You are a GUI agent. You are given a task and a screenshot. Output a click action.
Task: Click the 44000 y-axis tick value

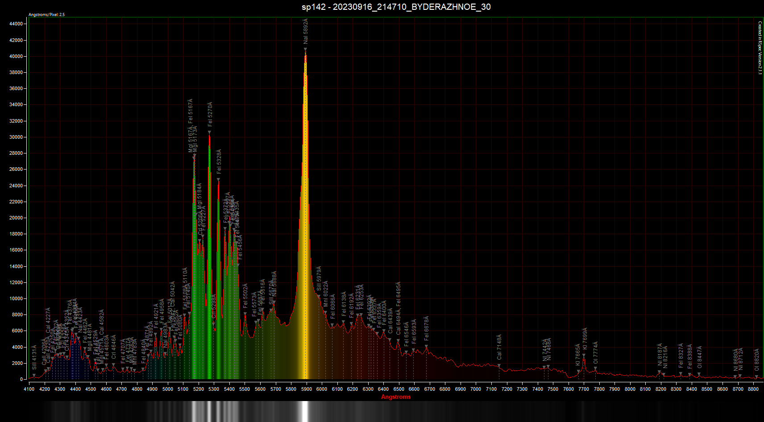(x=16, y=24)
